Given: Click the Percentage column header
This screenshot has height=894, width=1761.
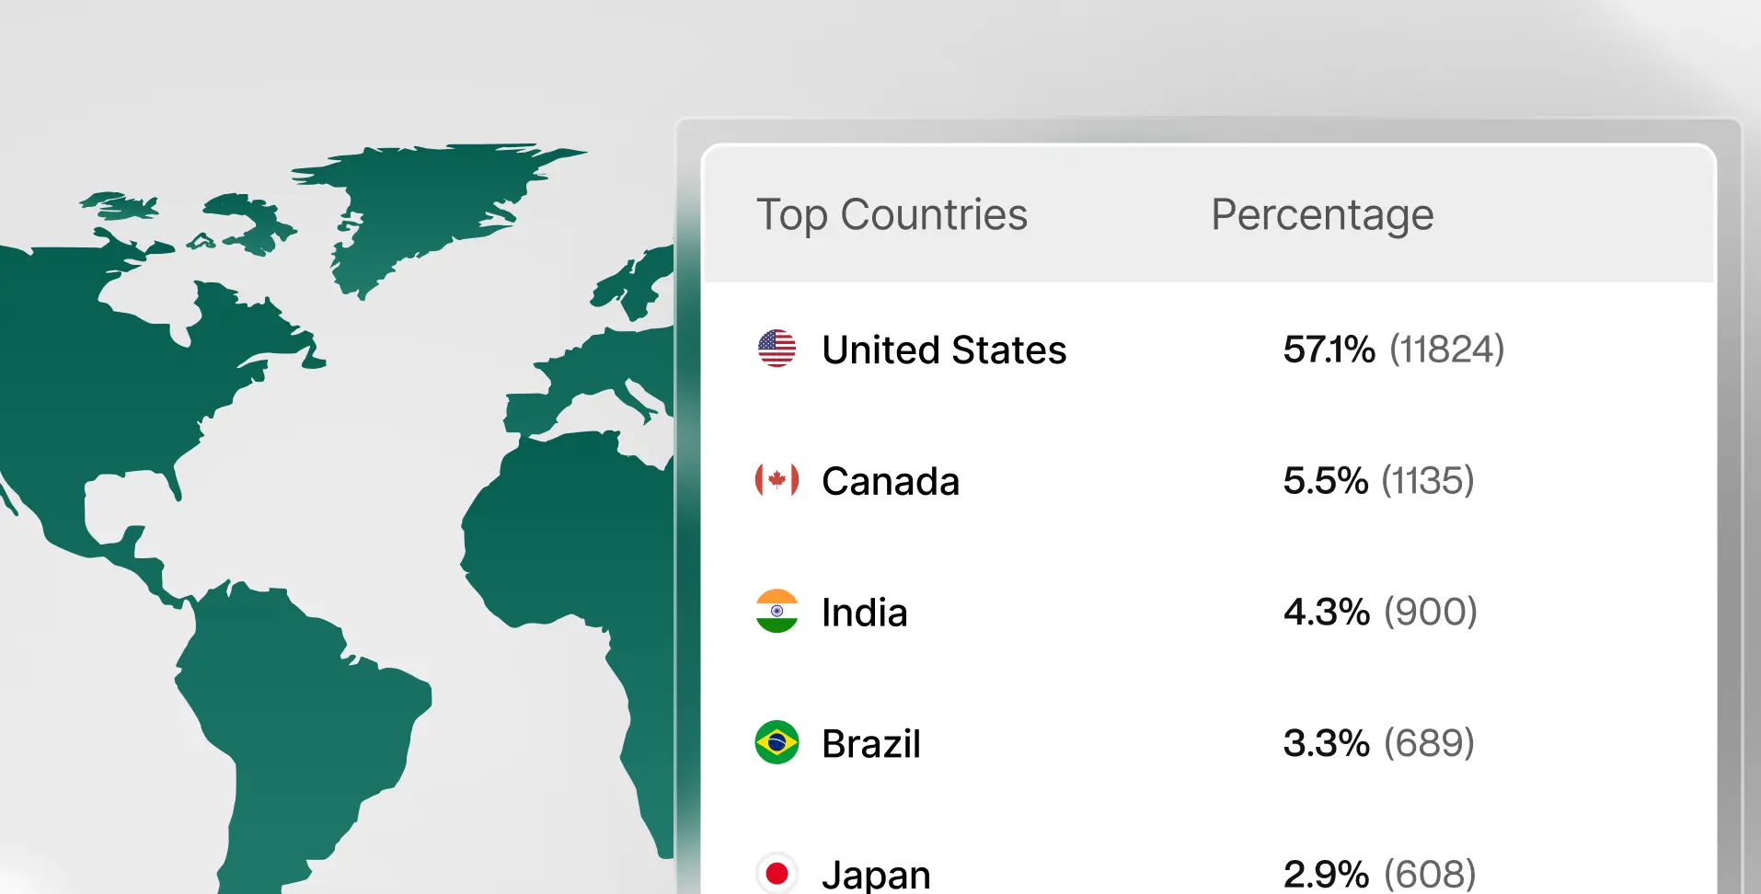Looking at the screenshot, I should (x=1322, y=214).
